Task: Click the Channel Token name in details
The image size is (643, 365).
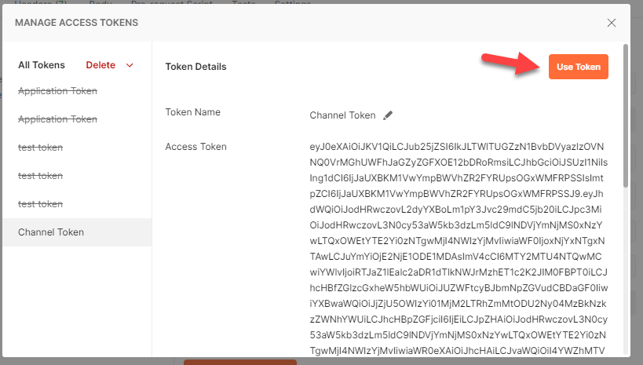Action: [x=342, y=115]
